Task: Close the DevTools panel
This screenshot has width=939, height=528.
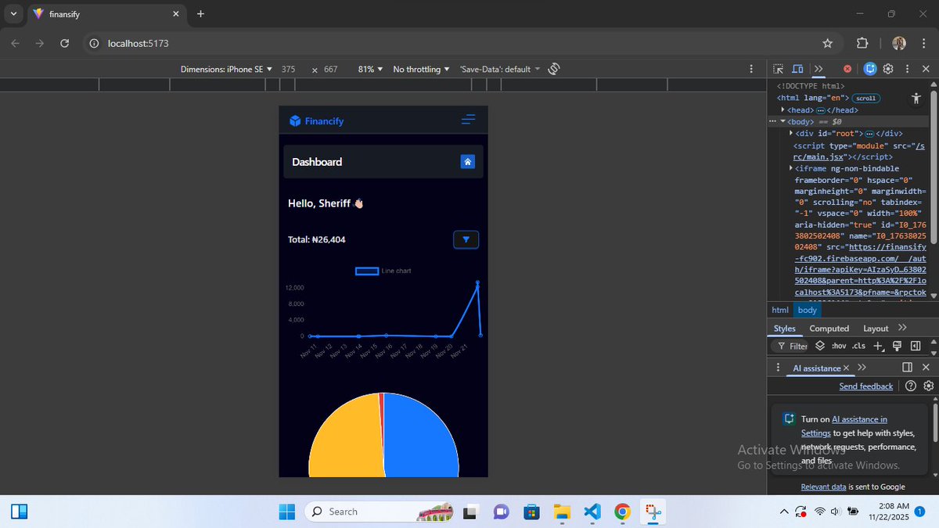Action: click(926, 69)
